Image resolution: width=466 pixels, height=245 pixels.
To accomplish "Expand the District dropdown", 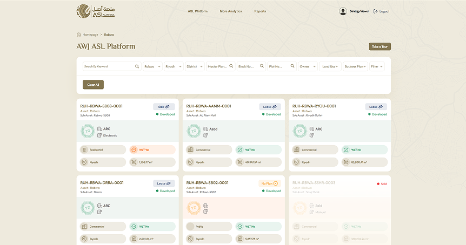I will coord(195,66).
